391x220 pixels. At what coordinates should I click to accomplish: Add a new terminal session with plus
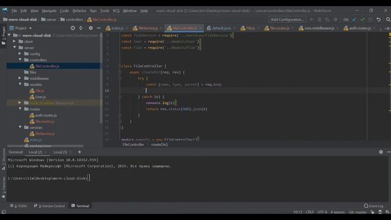pyautogui.click(x=79, y=152)
